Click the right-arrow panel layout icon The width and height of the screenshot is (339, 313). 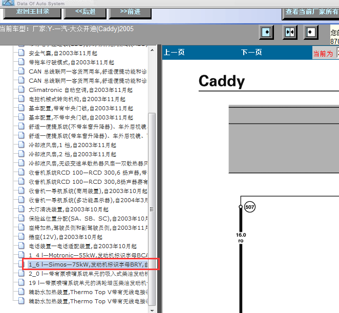(x=266, y=32)
